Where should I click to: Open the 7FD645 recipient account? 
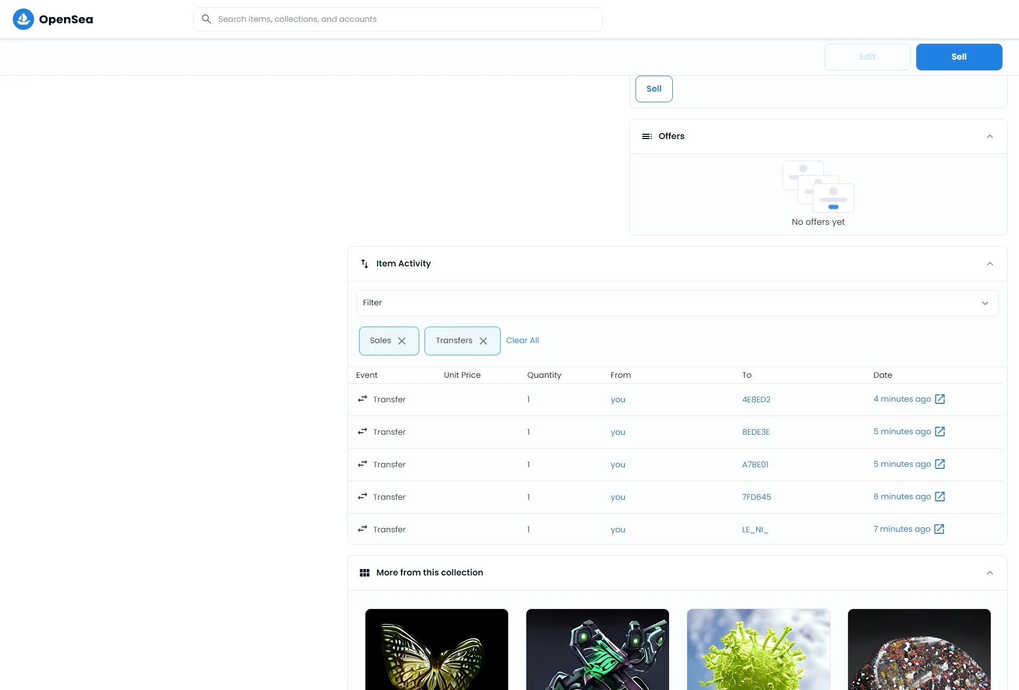[756, 497]
